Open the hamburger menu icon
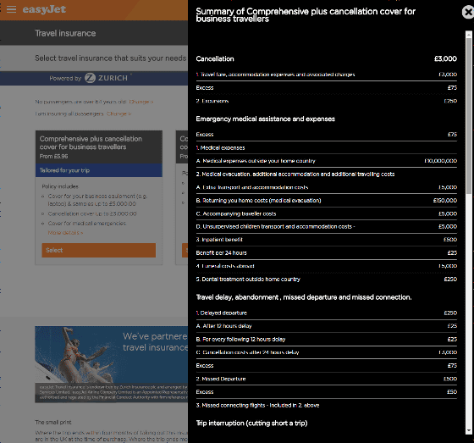 (x=11, y=9)
